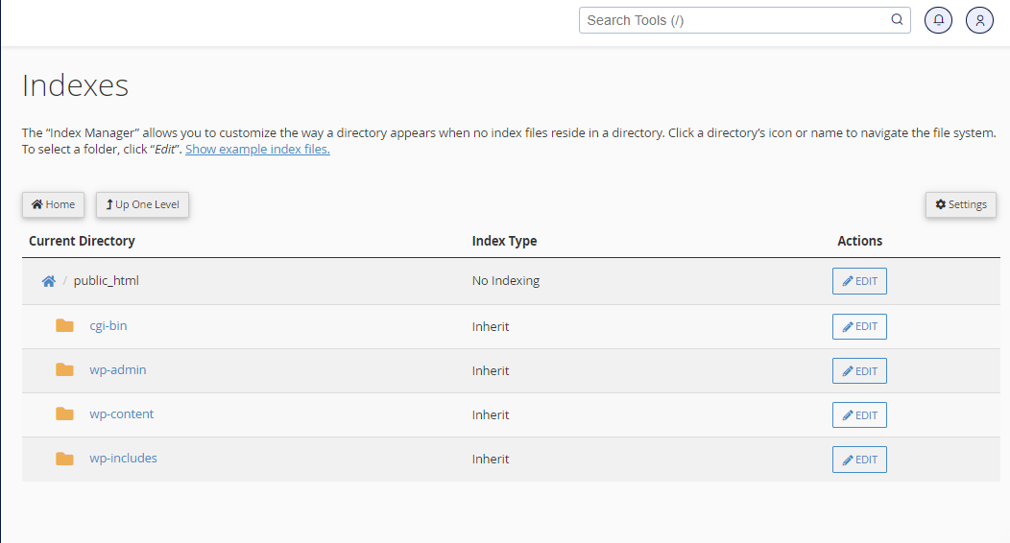Click the search magnifier icon
The image size is (1010, 543).
(x=897, y=20)
